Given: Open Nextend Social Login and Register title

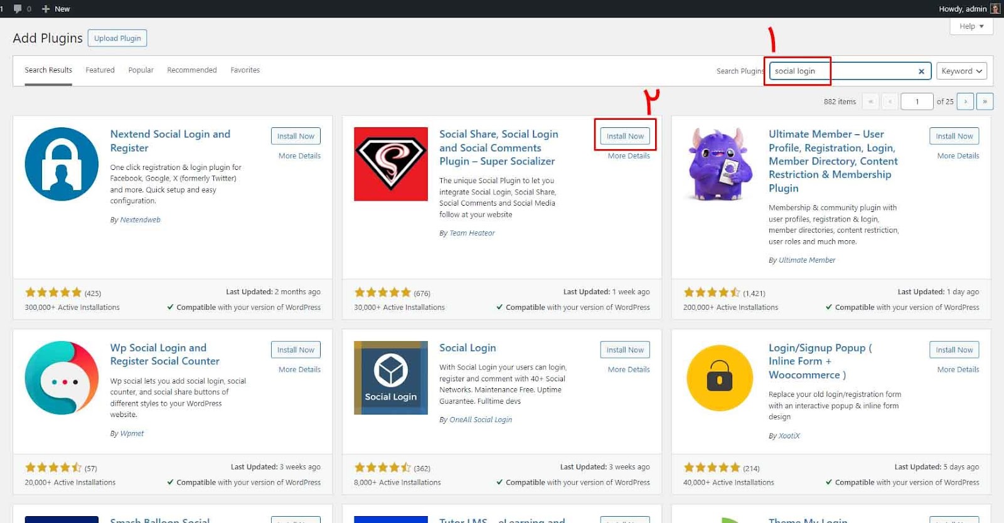Looking at the screenshot, I should 170,141.
